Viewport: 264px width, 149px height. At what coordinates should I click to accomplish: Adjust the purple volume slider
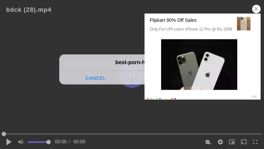tap(39, 142)
